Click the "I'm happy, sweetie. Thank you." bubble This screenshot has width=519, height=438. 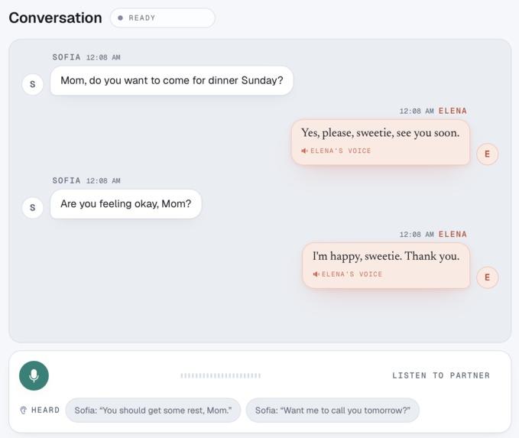click(386, 265)
